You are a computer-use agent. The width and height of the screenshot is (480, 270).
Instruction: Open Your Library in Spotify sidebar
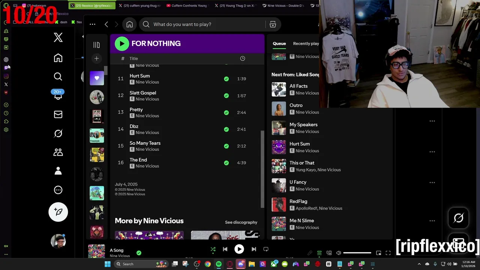96,45
